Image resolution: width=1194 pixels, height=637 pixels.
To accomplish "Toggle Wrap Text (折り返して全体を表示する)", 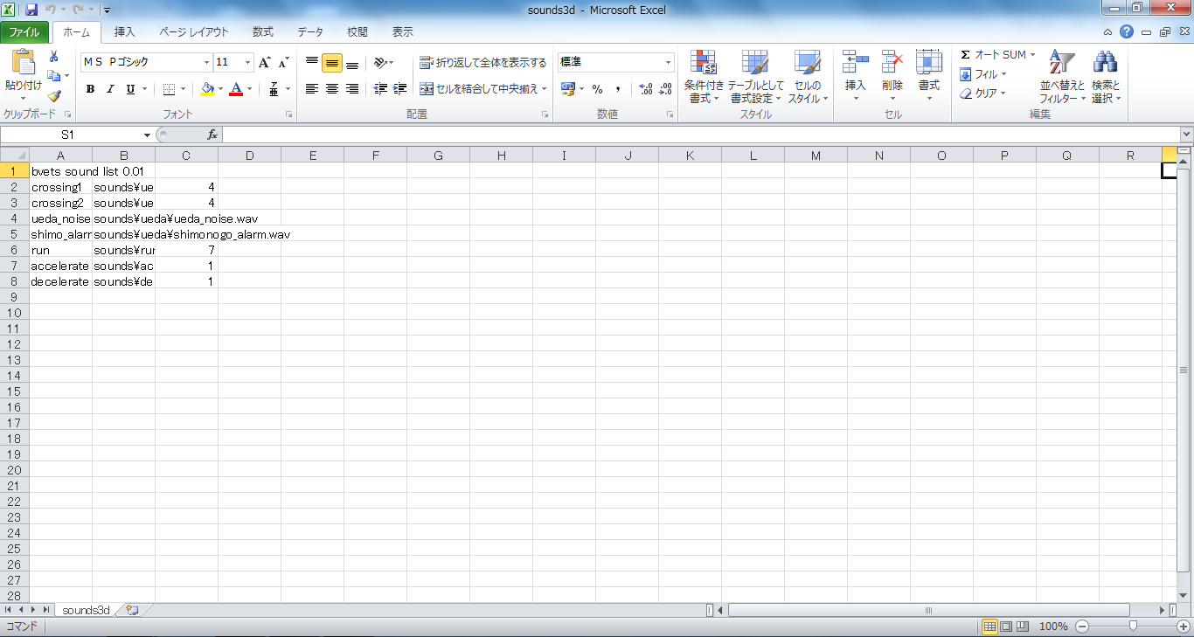I will (x=482, y=62).
